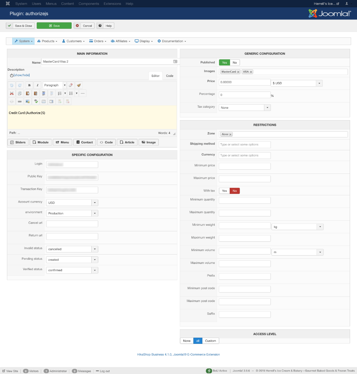Click the Unlink icon in the editor
357x374 pixels.
tap(12, 101)
